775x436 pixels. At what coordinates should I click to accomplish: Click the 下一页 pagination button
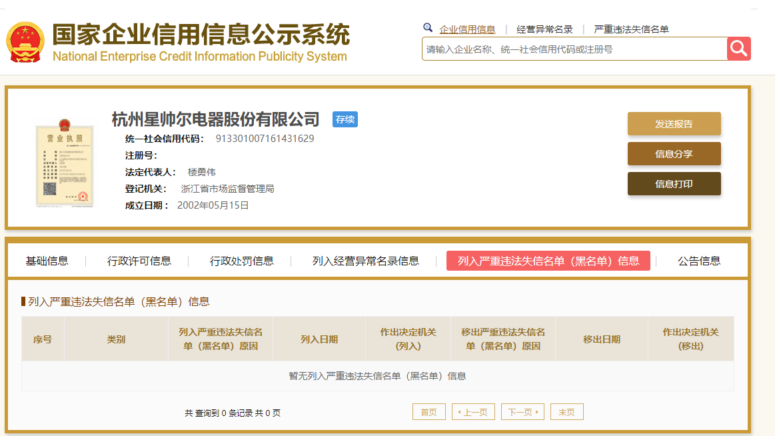click(522, 412)
